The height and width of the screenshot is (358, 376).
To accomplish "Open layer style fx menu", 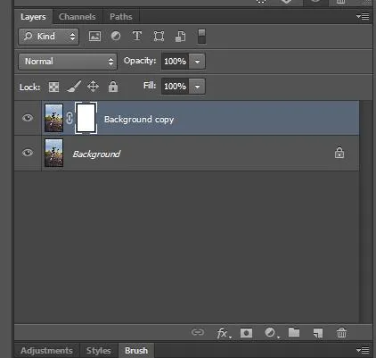I will point(223,333).
